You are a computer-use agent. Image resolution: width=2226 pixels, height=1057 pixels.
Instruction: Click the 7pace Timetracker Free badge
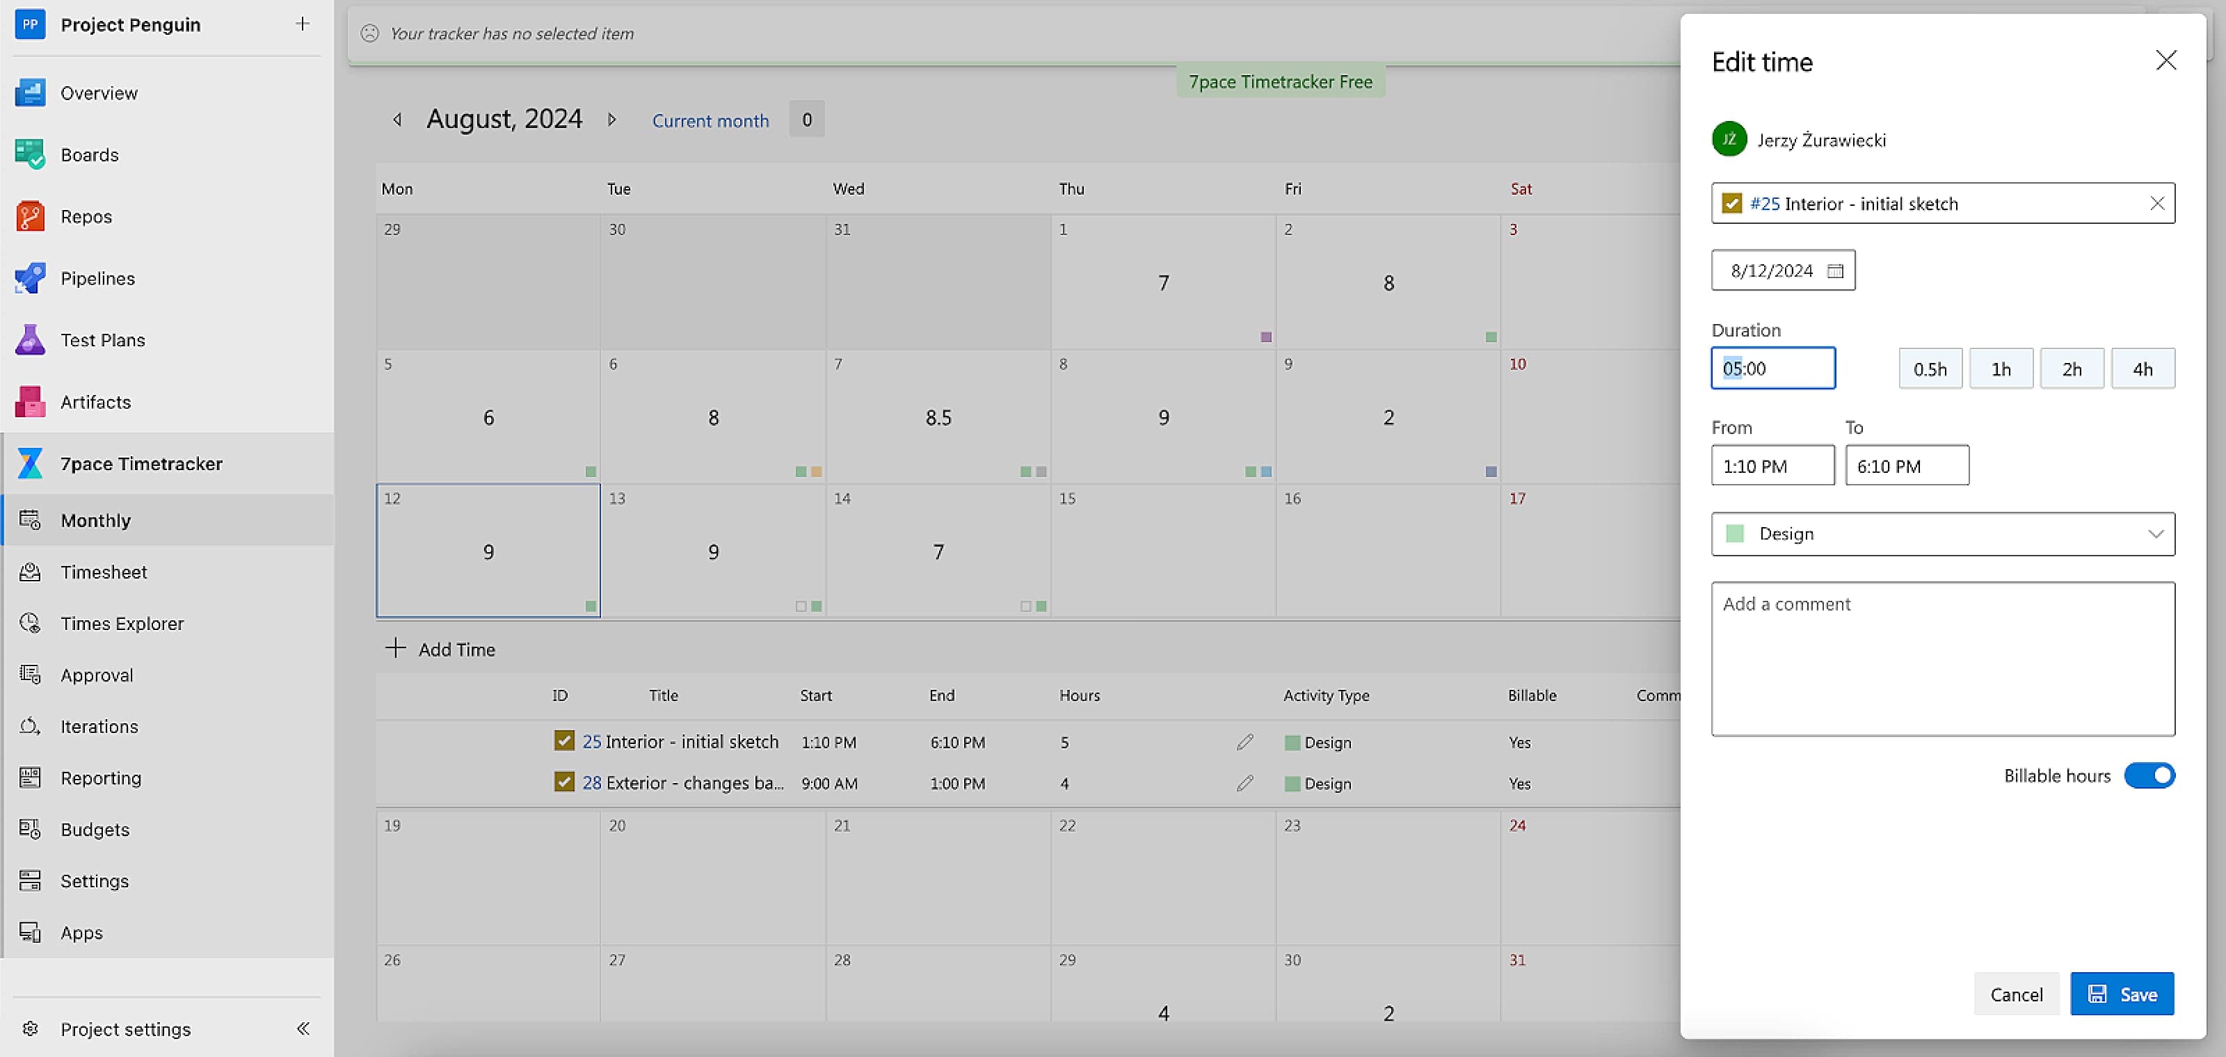click(x=1281, y=82)
